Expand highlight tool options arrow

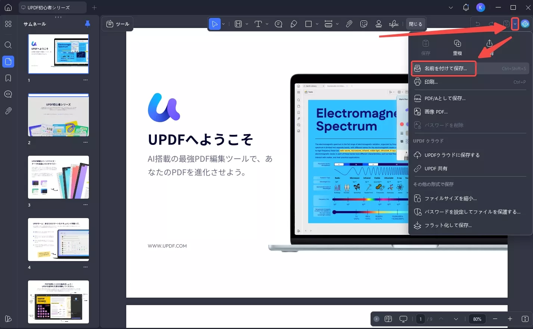click(x=247, y=24)
